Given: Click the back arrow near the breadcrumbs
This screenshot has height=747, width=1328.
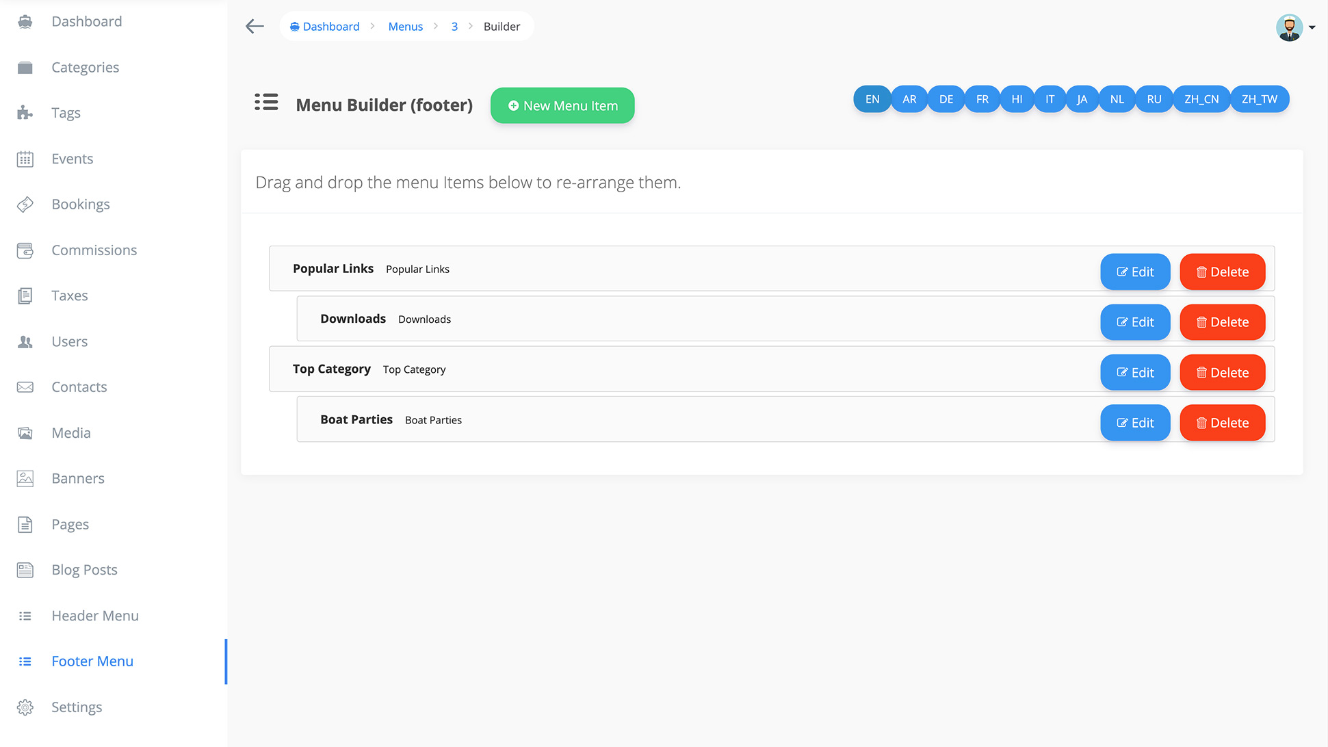Looking at the screenshot, I should (254, 26).
